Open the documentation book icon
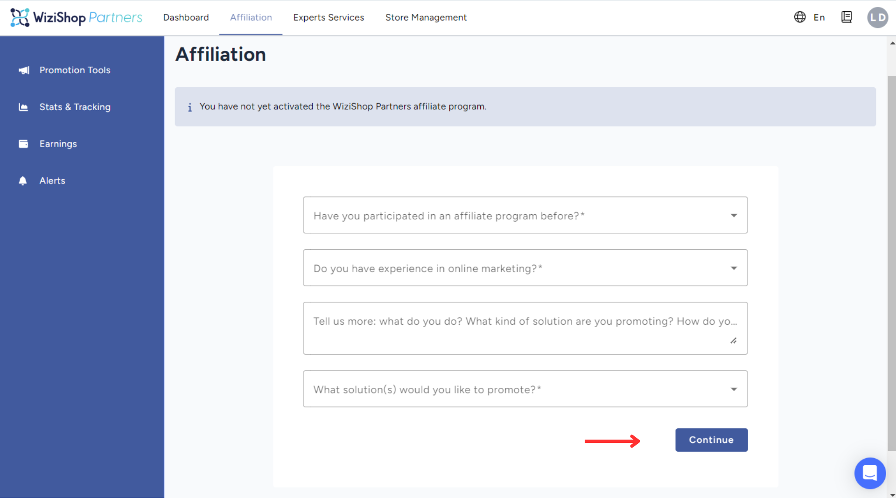This screenshot has height=504, width=896. 847,17
